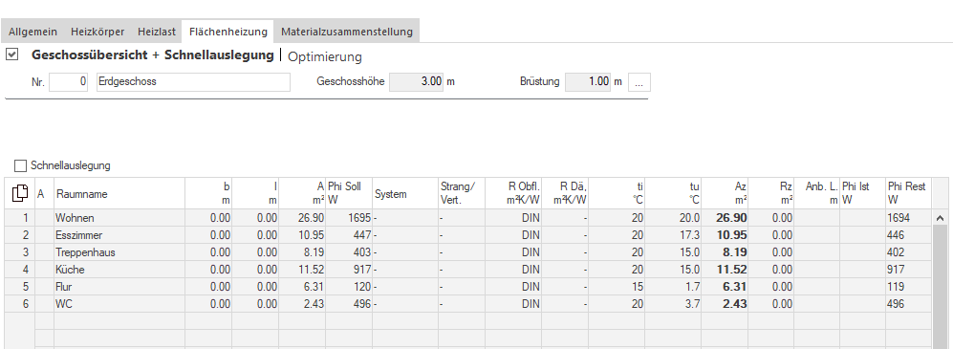
Task: Click the Phi Soll value 496 for WC
Action: coord(349,304)
